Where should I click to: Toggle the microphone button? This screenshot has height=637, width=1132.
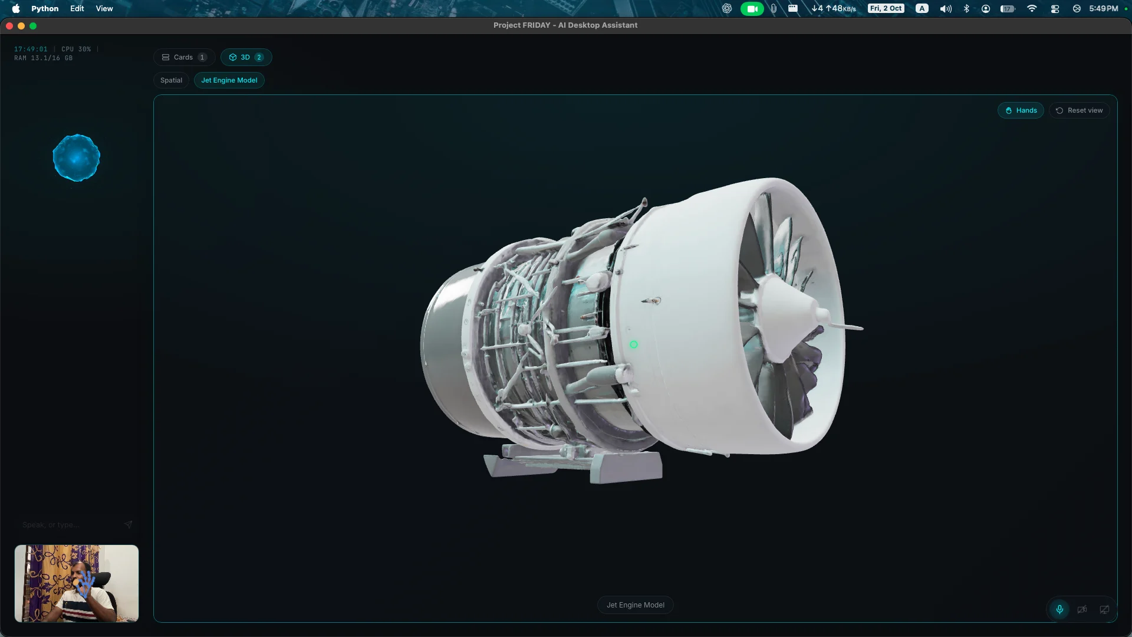1059,609
